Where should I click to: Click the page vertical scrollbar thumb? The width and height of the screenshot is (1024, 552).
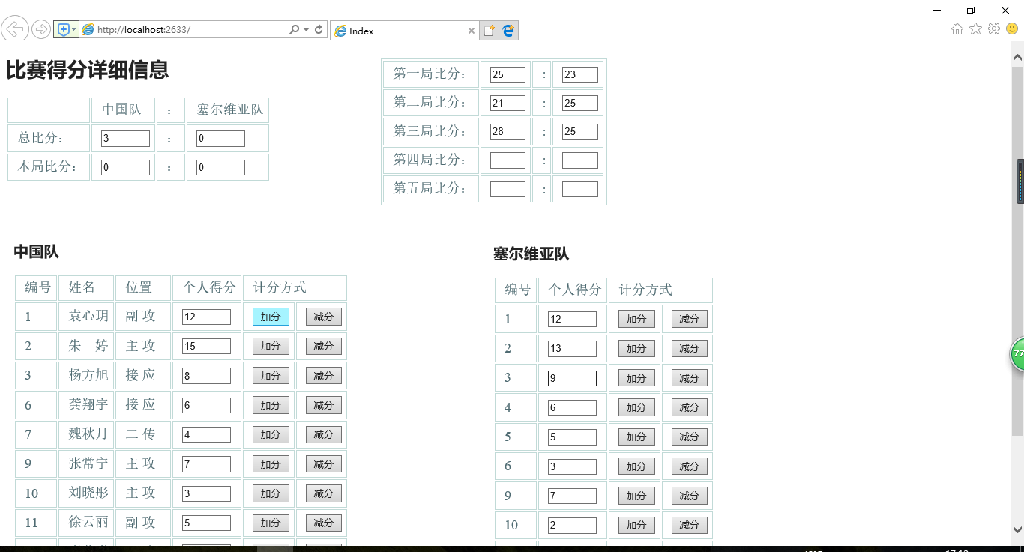(1017, 250)
